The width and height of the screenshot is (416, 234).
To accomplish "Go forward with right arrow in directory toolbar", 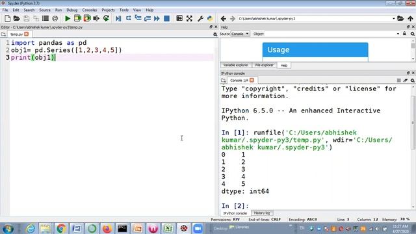I will [233, 19].
